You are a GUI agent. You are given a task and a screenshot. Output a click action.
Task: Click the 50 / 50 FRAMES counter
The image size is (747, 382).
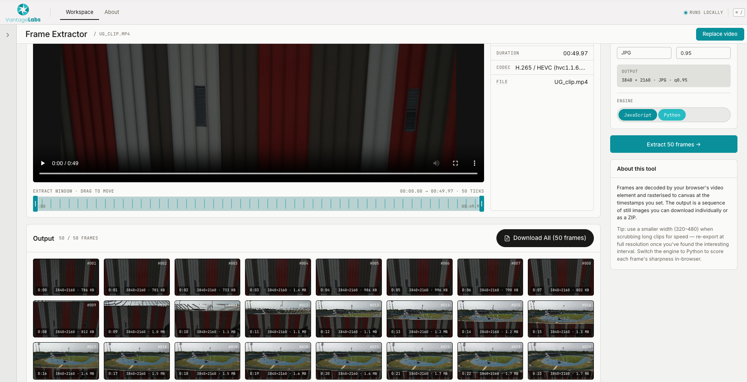pos(78,238)
